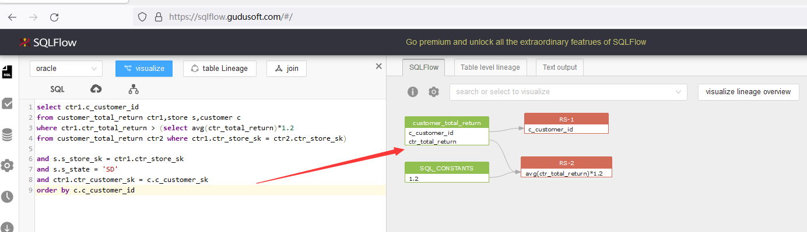Image resolution: width=807 pixels, height=232 pixels.
Task: Switch to Text output tab
Action: coord(560,67)
